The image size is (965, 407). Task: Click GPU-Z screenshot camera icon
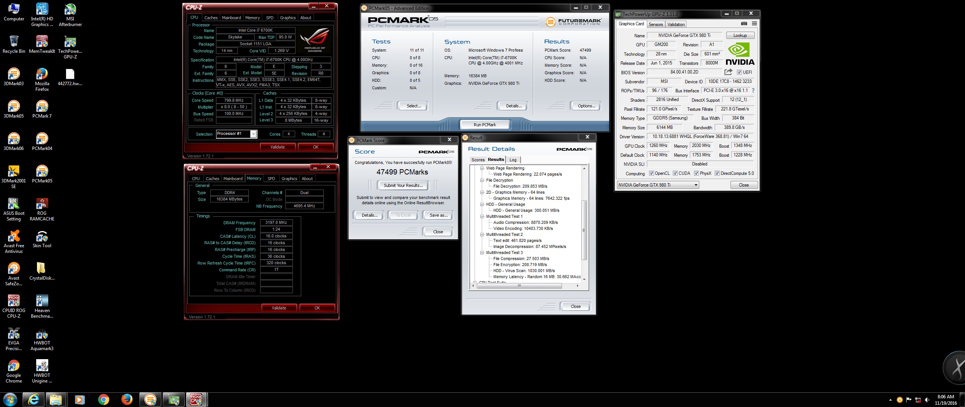[744, 23]
